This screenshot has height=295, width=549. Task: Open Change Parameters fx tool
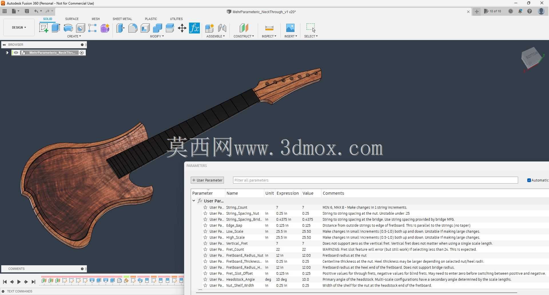pos(194,28)
